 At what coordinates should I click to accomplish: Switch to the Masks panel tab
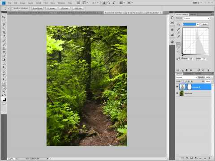[x=193, y=15]
